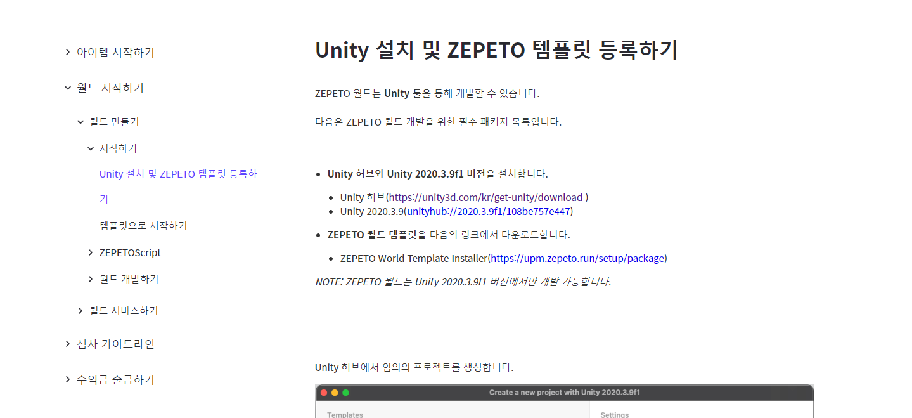This screenshot has height=418, width=912.
Task: Open 아이템 시작하기 section
Action: point(115,52)
